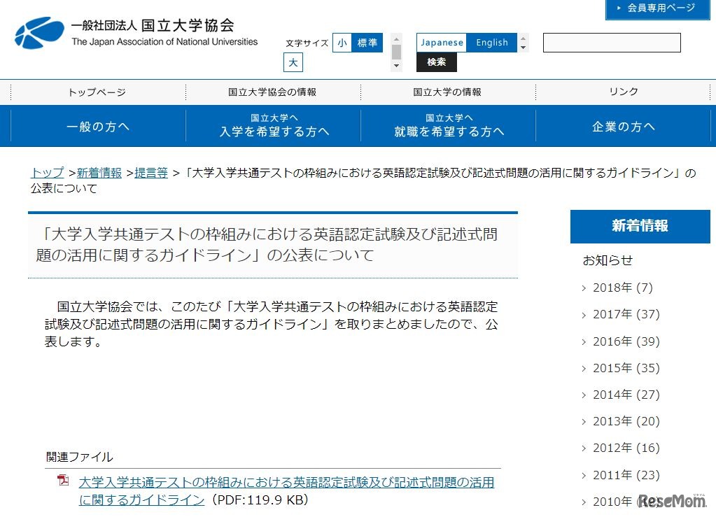This screenshot has height=517, width=716.
Task: Follow the 新着情報 breadcrumb link
Action: point(99,173)
